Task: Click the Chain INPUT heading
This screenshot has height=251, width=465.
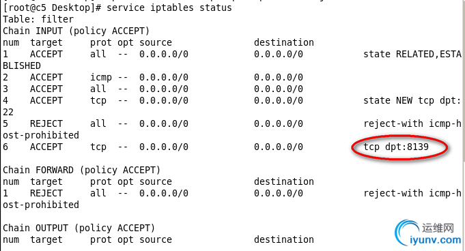Action: (76, 31)
